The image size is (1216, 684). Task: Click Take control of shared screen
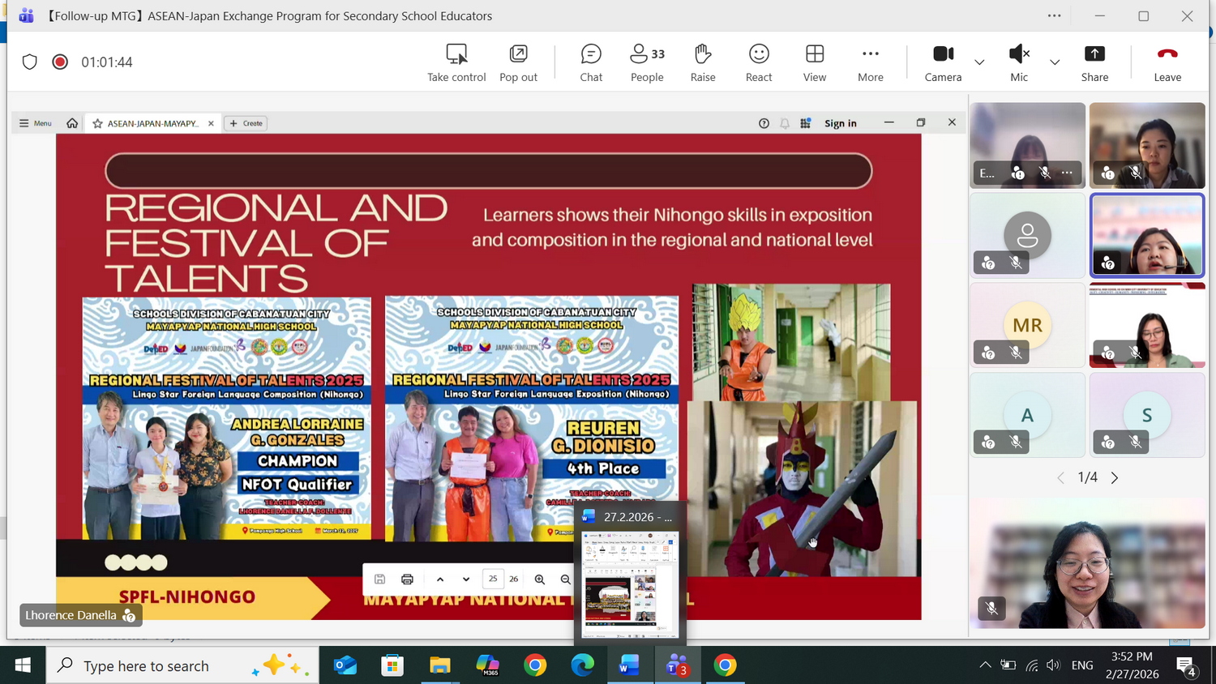pos(456,62)
